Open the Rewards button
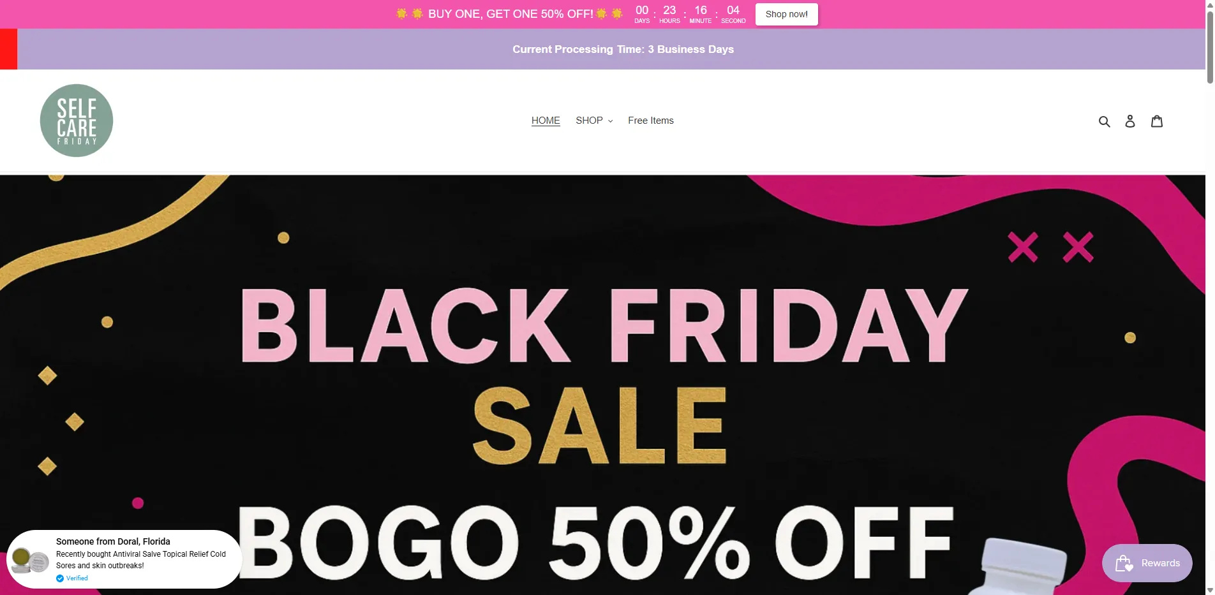The image size is (1215, 595). point(1147,563)
